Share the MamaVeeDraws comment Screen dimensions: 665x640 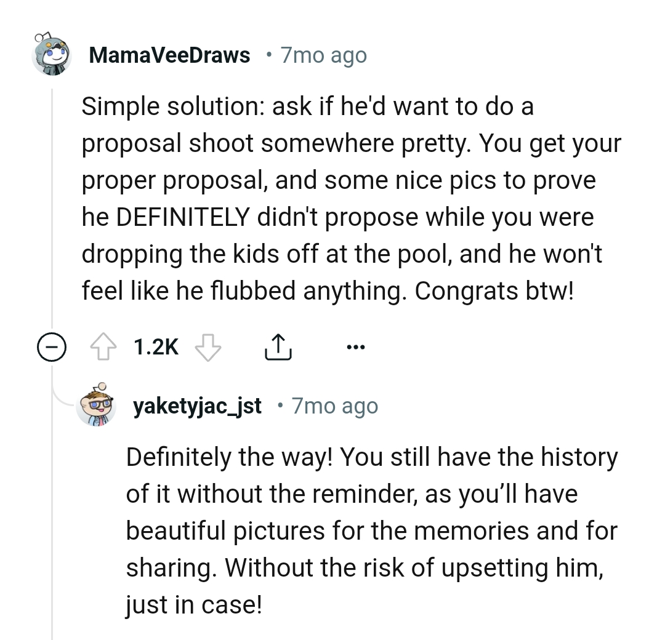[276, 348]
